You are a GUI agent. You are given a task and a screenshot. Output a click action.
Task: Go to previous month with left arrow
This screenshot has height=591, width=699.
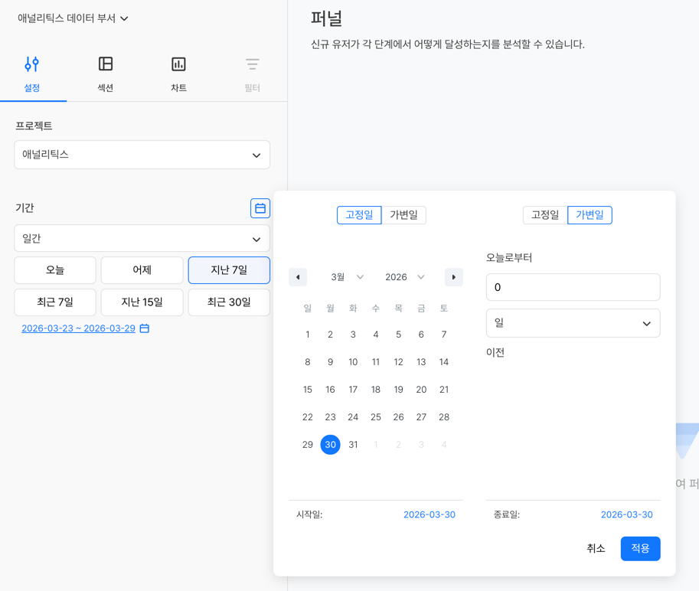coord(298,277)
